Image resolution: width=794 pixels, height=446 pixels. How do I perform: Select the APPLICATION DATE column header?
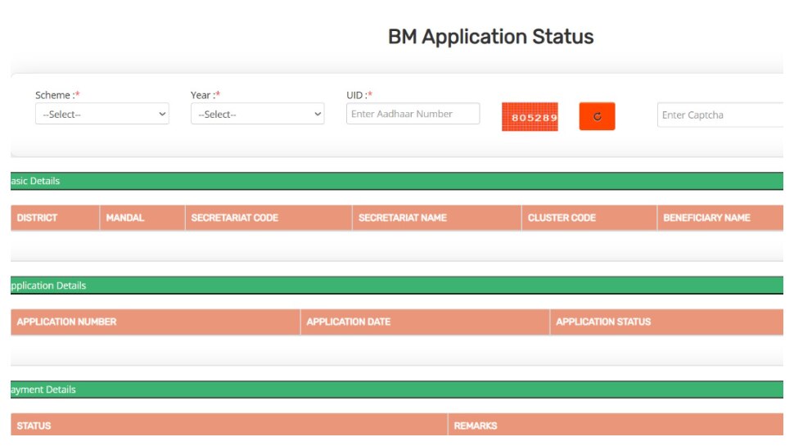coord(425,322)
